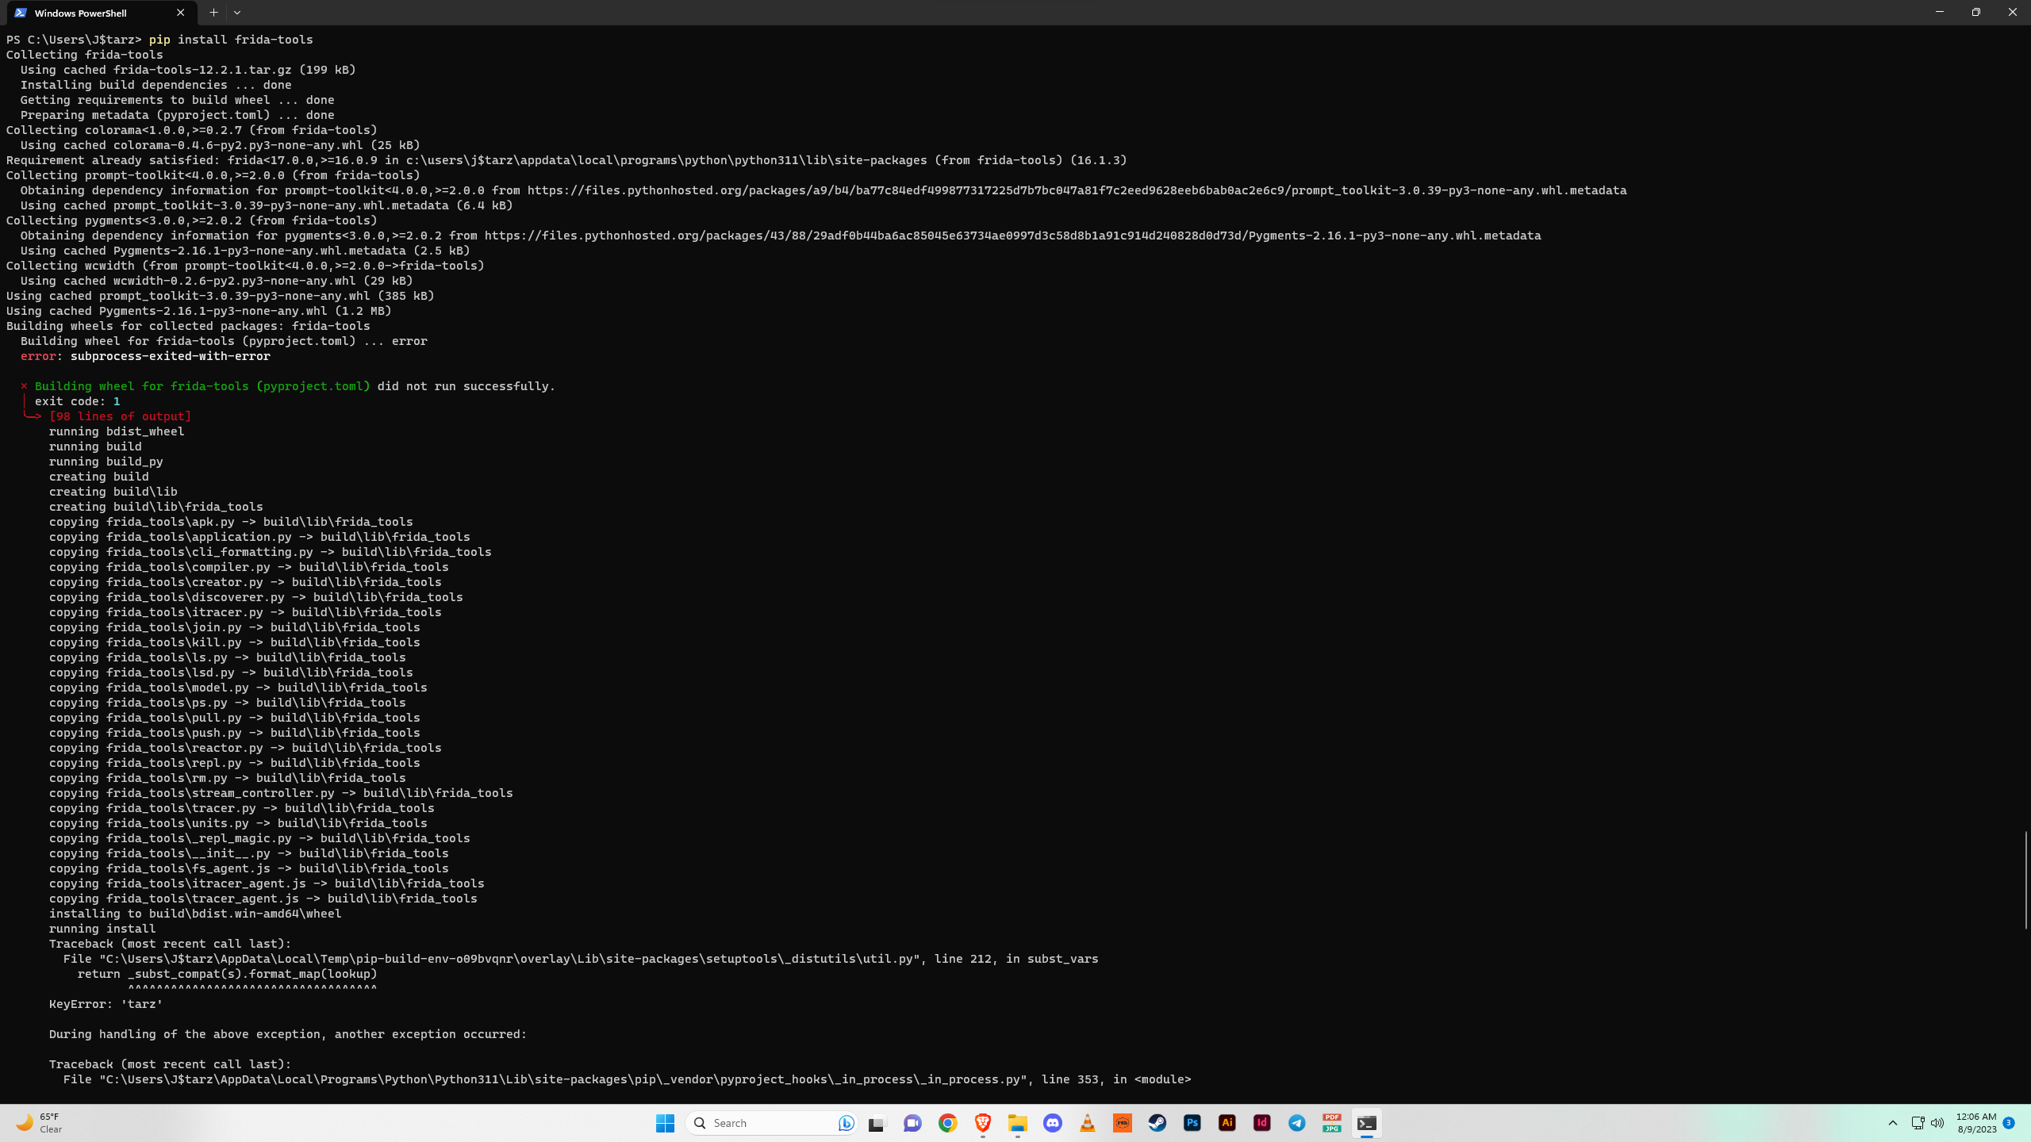Image resolution: width=2031 pixels, height=1142 pixels.
Task: Open a new tab with plus button
Action: pyautogui.click(x=213, y=13)
